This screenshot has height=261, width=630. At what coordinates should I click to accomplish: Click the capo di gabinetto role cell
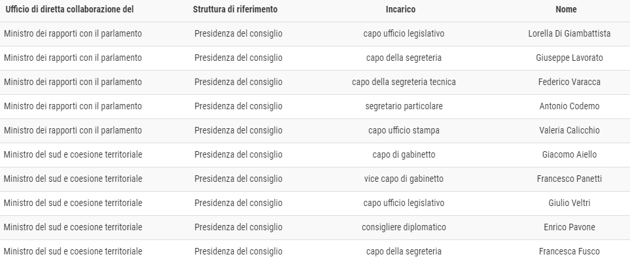(x=404, y=154)
